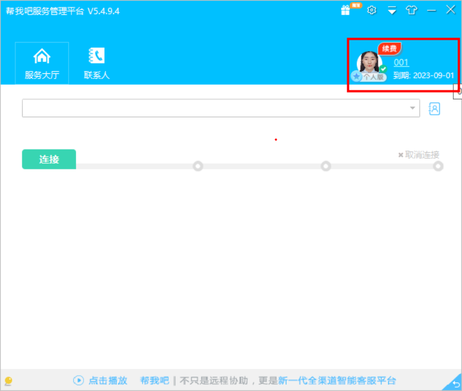Image resolution: width=462 pixels, height=391 pixels.
Task: Click the 个人版 star badge
Action: click(369, 77)
